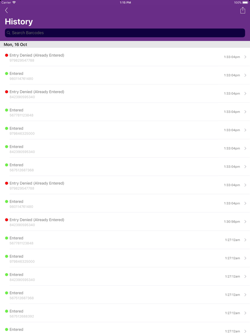Focus the Search Barcodes field
250x333 pixels.
(x=125, y=33)
